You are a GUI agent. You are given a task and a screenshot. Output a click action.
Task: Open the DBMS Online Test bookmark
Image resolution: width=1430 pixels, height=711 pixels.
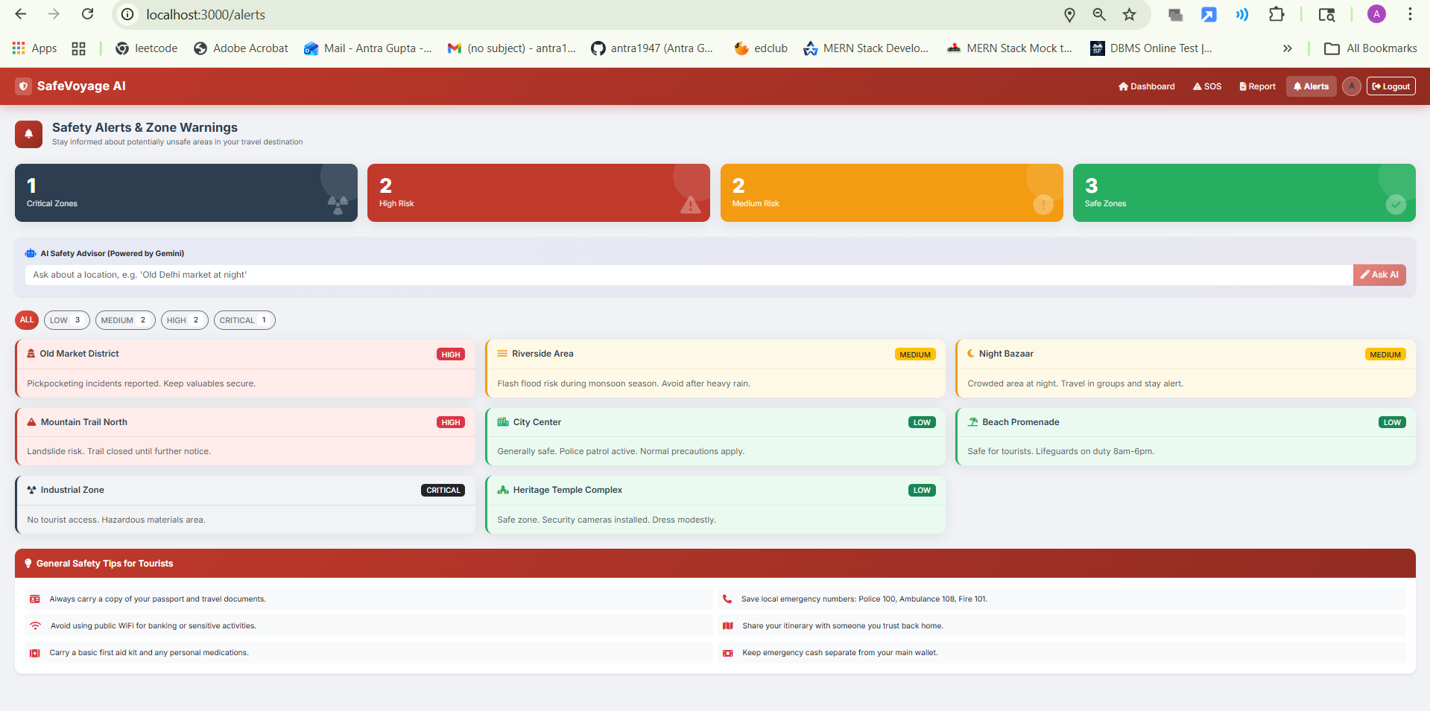1151,48
